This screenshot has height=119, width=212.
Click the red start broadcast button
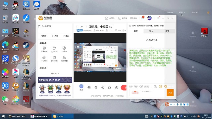tap(124, 88)
